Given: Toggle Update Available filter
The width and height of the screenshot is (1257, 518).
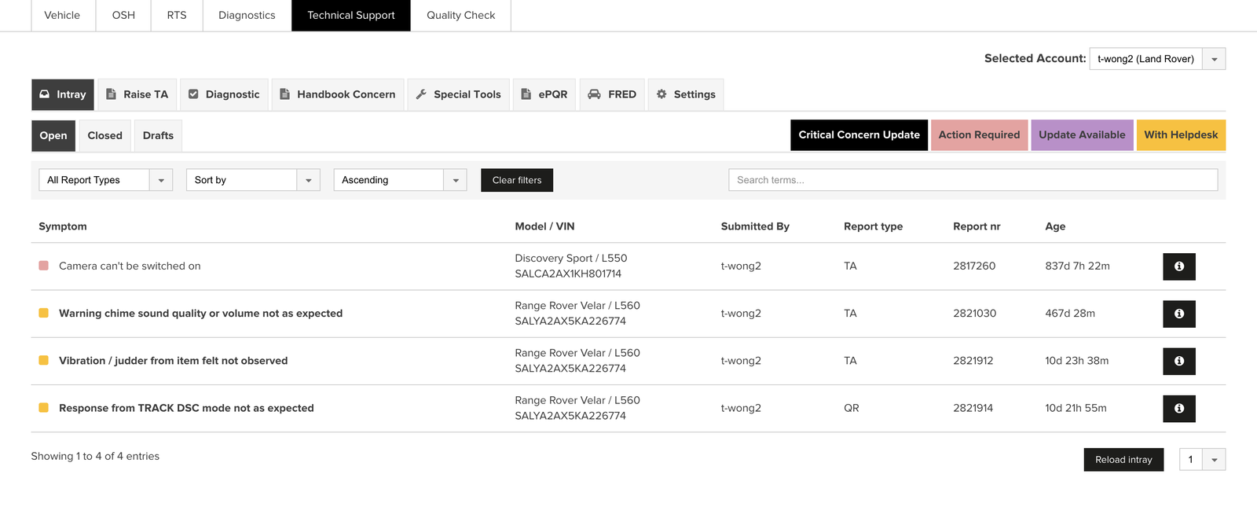Looking at the screenshot, I should pyautogui.click(x=1082, y=135).
